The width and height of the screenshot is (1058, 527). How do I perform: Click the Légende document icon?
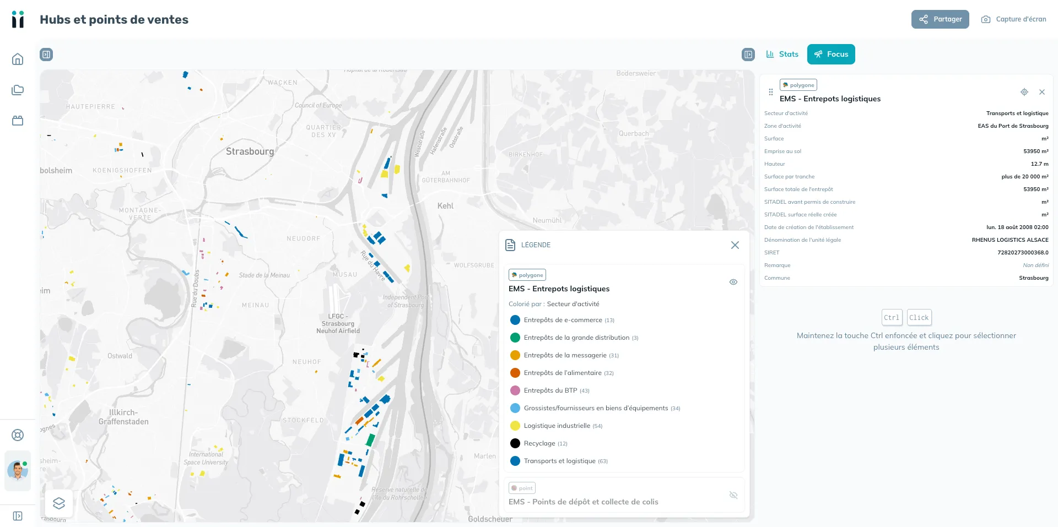[x=510, y=245]
